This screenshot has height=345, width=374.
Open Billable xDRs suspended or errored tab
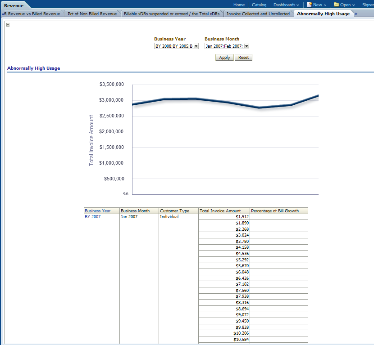coord(172,14)
